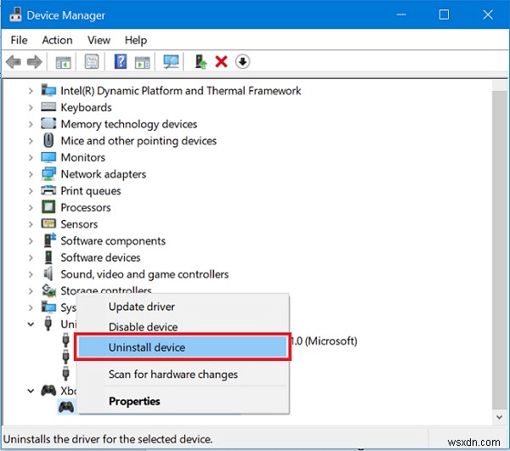This screenshot has height=451, width=510.
Task: Click the Mice and other pointing devices icon
Action: tap(48, 140)
